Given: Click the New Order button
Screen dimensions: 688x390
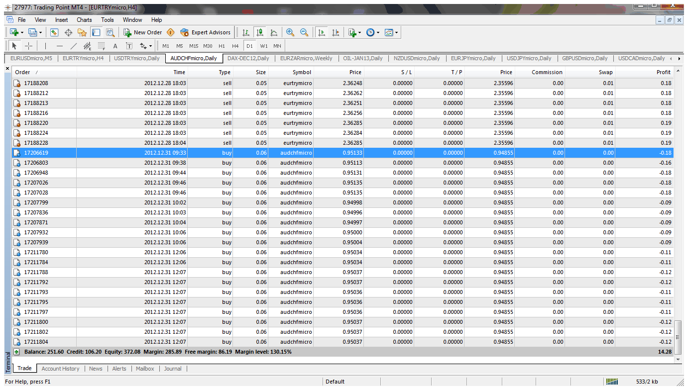Looking at the screenshot, I should coord(142,32).
